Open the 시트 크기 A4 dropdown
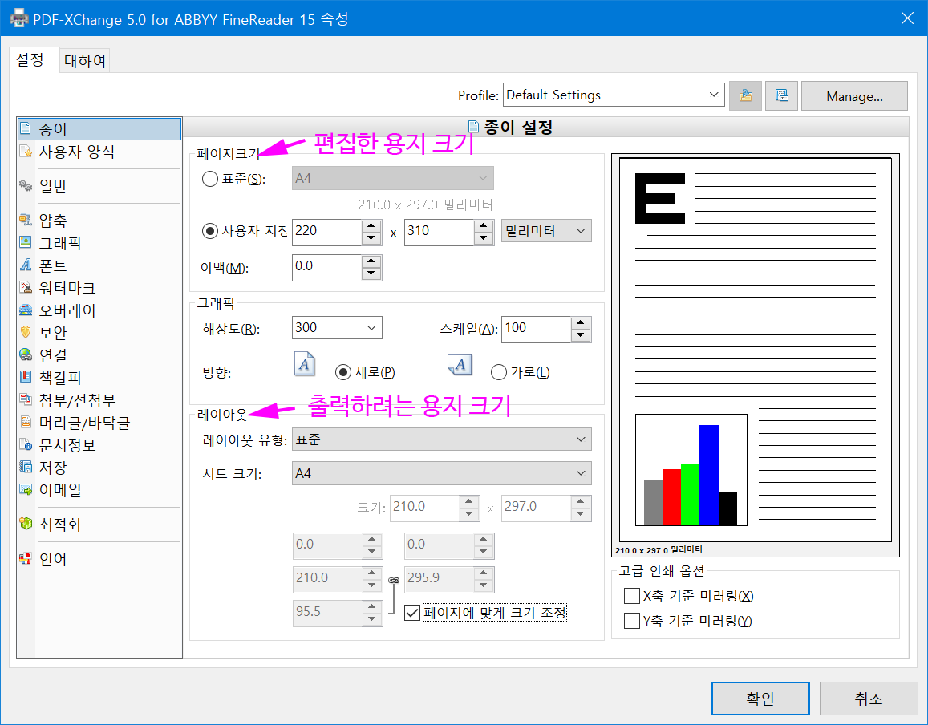Screen dimensions: 928x725 point(441,473)
